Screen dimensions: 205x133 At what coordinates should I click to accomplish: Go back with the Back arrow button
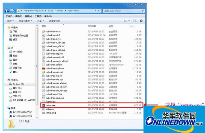click(x=7, y=11)
